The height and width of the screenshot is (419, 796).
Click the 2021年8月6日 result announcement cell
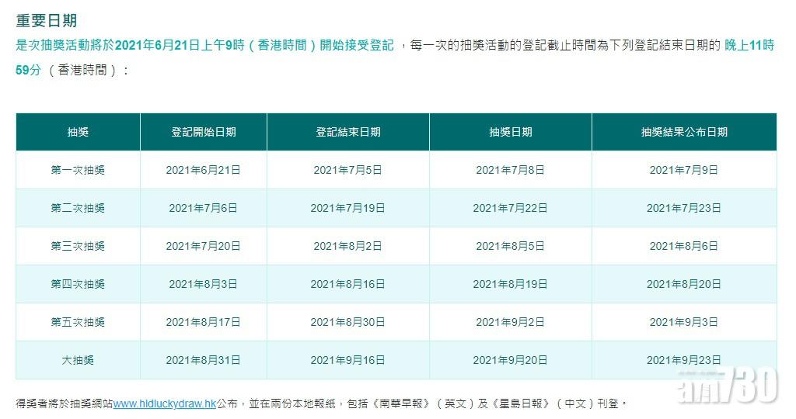point(683,246)
